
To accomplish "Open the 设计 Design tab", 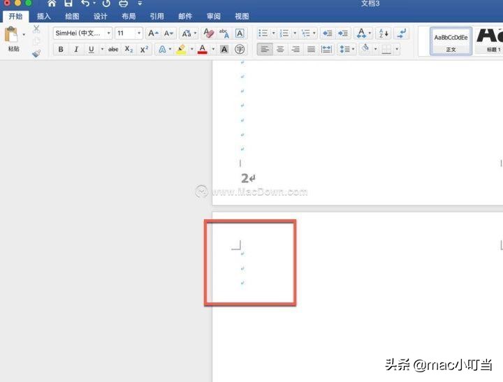I will [x=101, y=16].
